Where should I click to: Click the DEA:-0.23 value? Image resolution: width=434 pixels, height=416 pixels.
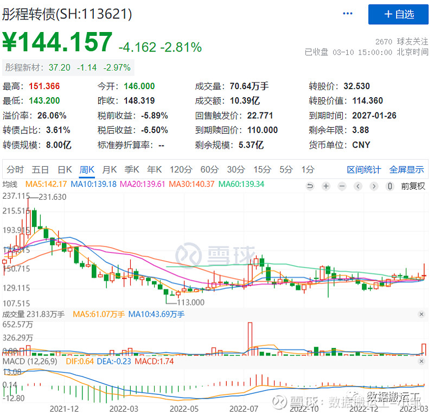(x=114, y=361)
